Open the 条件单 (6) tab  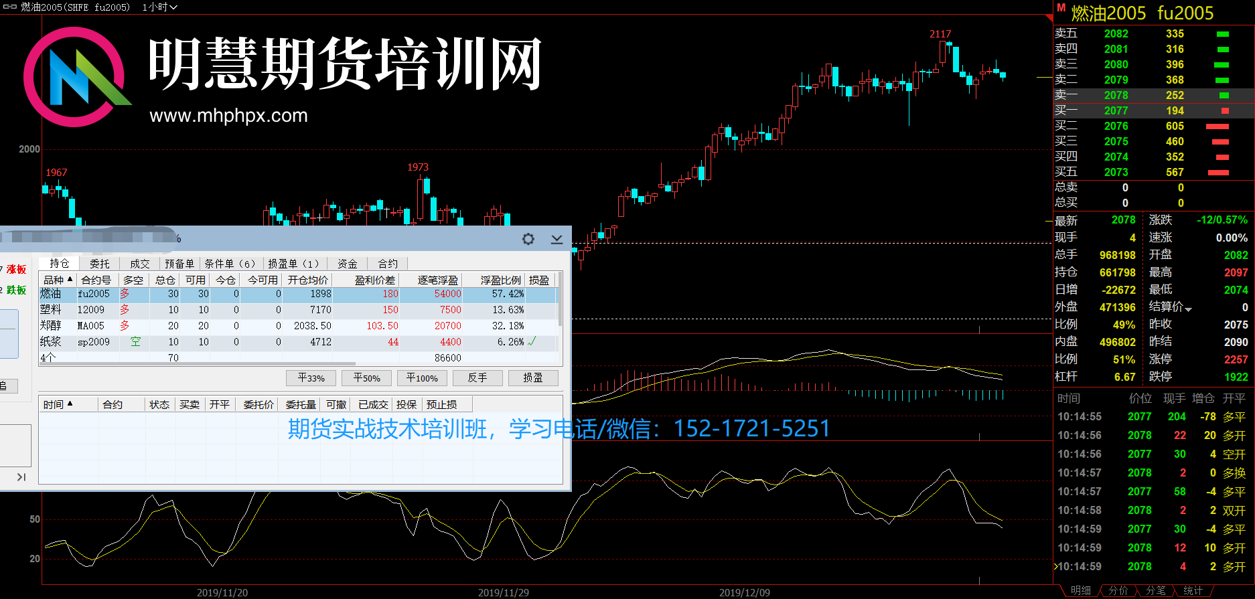(x=230, y=264)
